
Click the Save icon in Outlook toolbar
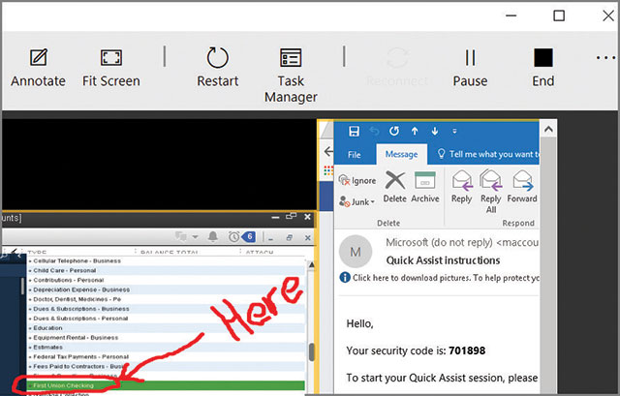click(354, 131)
